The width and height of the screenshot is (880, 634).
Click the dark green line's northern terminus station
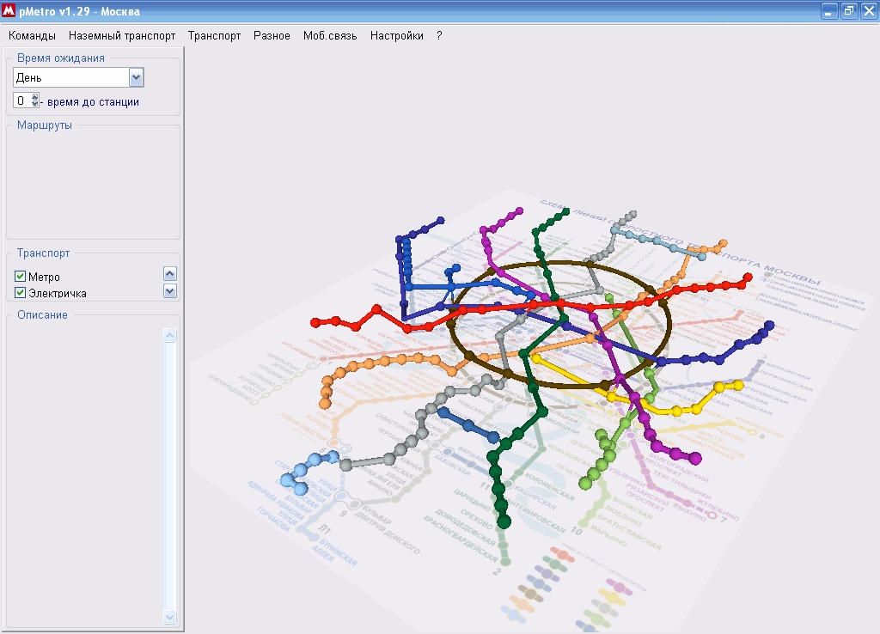click(x=565, y=212)
